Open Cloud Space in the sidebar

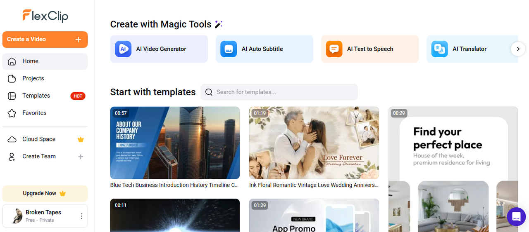pos(45,139)
